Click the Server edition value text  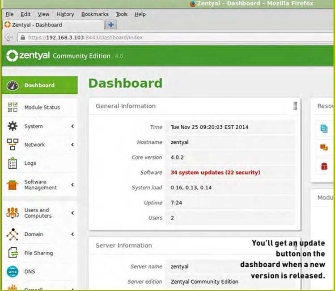click(x=204, y=282)
